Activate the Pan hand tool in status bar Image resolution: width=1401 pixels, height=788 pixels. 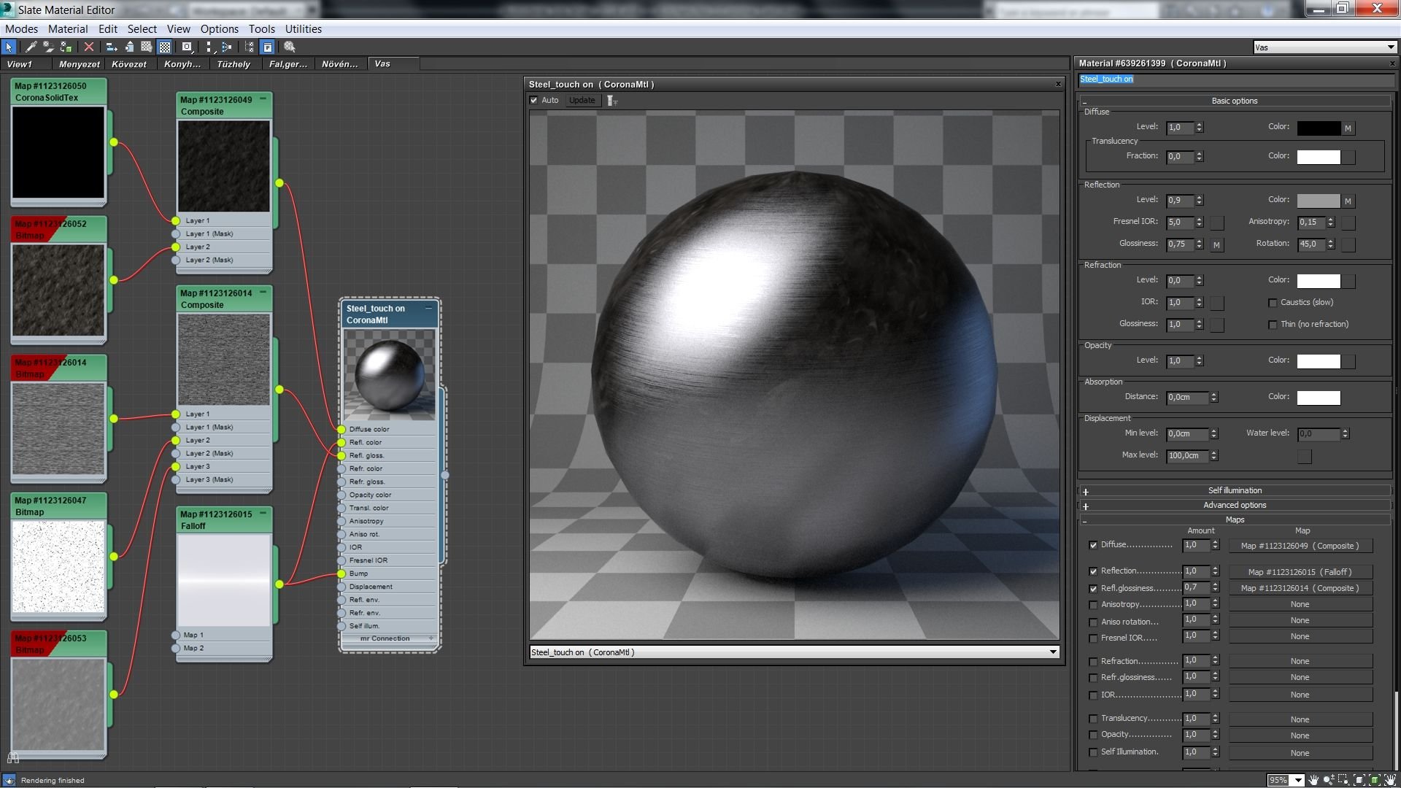pos(1313,780)
